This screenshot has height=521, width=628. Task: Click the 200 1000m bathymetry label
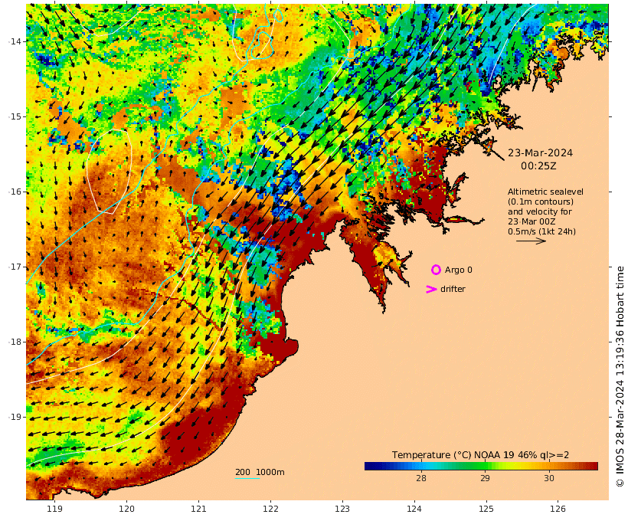click(x=260, y=472)
